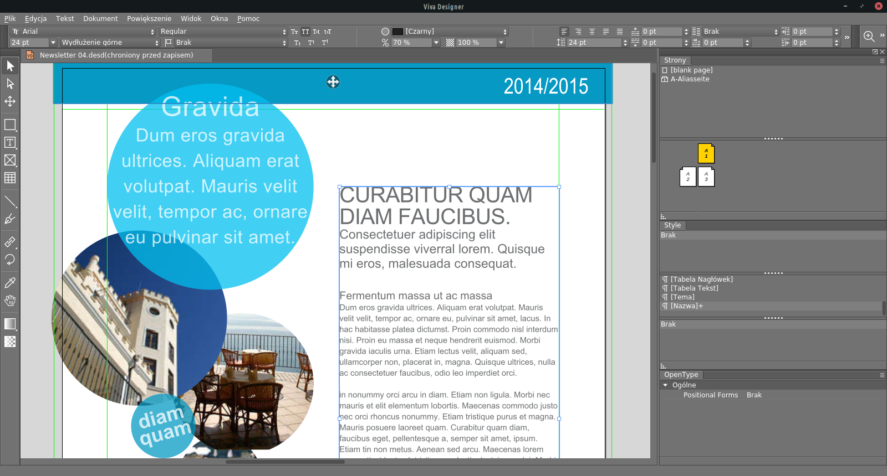887x476 pixels.
Task: Select the Style panel tab
Action: pos(672,225)
